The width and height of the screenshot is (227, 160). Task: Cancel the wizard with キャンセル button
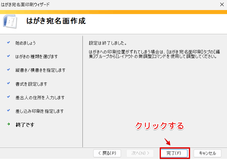pos(208,153)
